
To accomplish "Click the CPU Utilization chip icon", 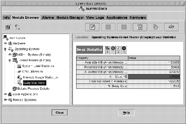I will (x=19, y=72).
